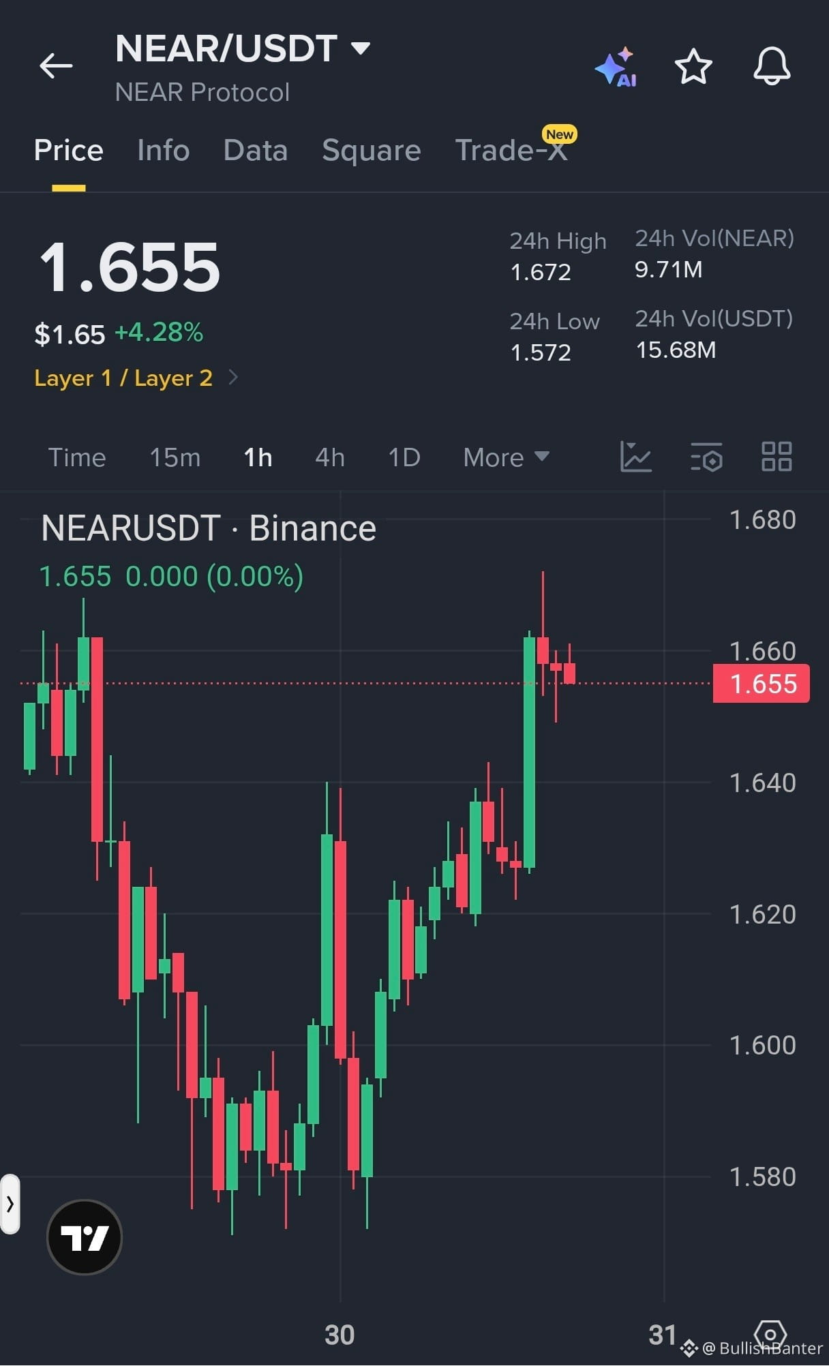Tap the back arrow icon
Viewport: 829px width, 1366px height.
click(56, 65)
